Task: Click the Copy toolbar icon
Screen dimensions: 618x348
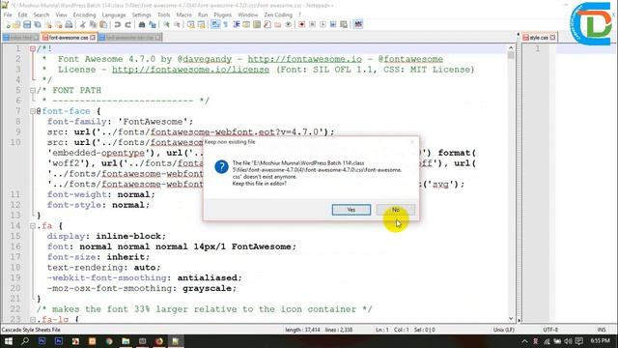Action: pyautogui.click(x=94, y=24)
